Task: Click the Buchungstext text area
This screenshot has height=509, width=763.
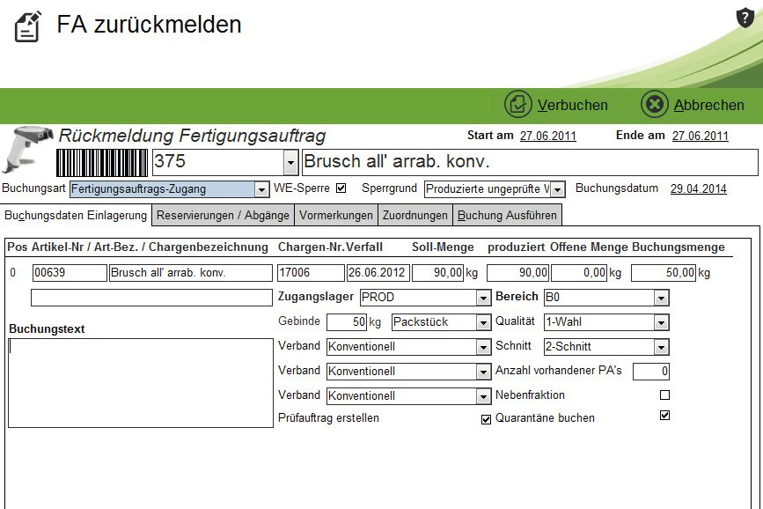Action: pyautogui.click(x=141, y=383)
